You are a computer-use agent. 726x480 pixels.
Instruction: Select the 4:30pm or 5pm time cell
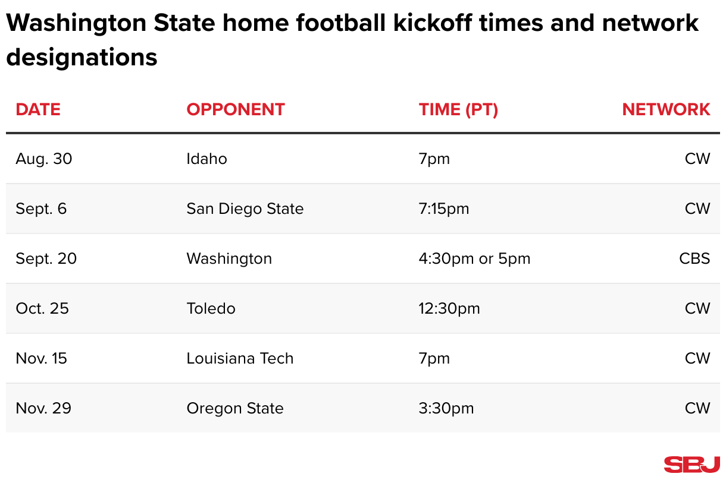pos(474,258)
